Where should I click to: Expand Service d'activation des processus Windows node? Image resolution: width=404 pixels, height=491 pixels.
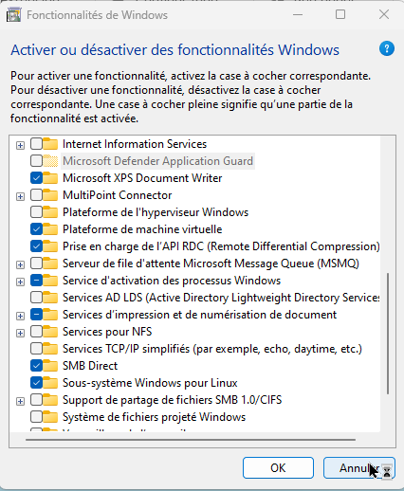20,282
